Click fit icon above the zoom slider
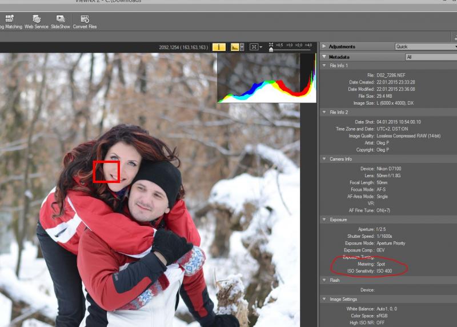The width and height of the screenshot is (457, 327). pos(271,45)
